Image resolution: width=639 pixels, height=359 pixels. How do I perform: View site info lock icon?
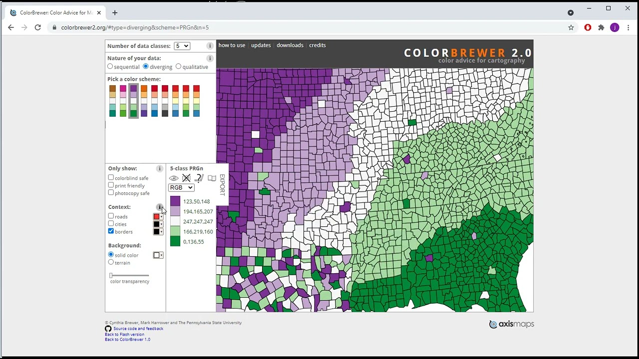[54, 27]
